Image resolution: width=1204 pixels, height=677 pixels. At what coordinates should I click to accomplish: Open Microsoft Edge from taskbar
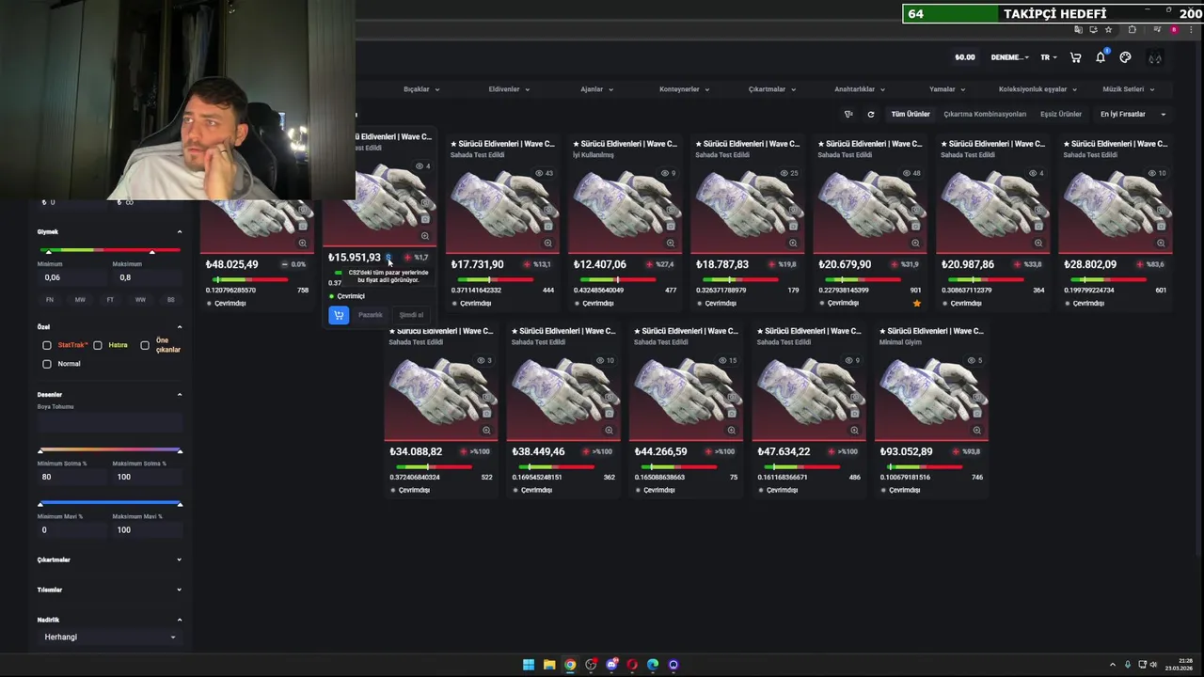[653, 665]
